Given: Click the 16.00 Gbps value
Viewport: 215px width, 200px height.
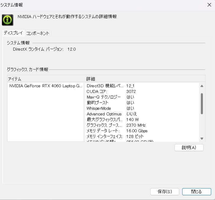Looking at the screenshot, I should [x=137, y=131].
